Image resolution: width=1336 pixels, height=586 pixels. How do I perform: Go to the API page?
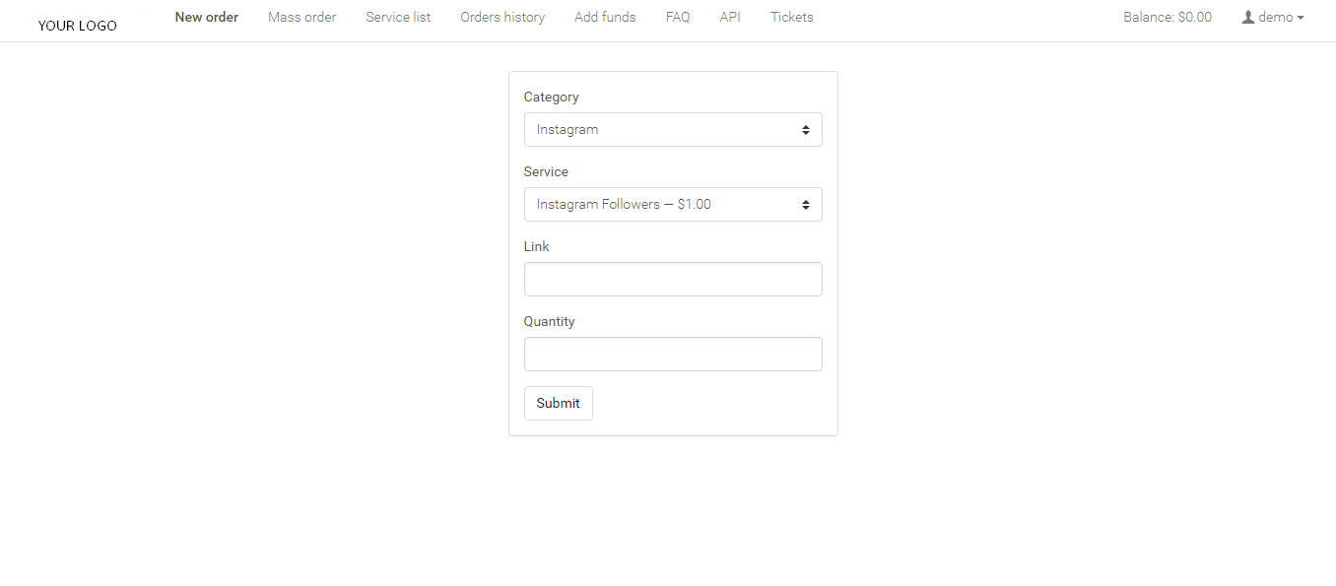click(729, 17)
